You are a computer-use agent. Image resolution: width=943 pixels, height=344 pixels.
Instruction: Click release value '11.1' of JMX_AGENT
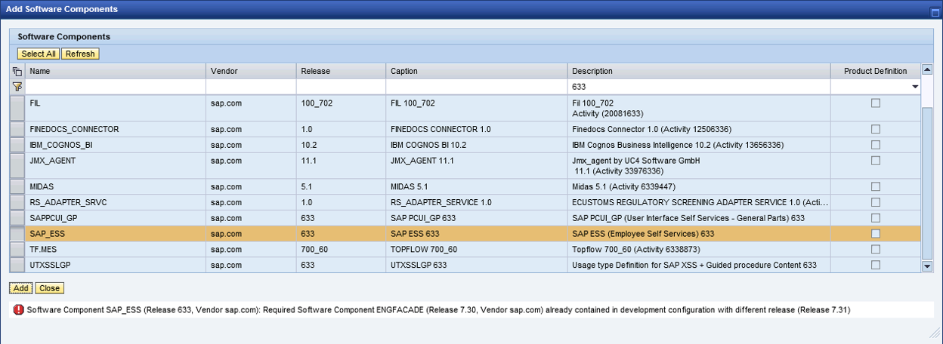click(308, 161)
